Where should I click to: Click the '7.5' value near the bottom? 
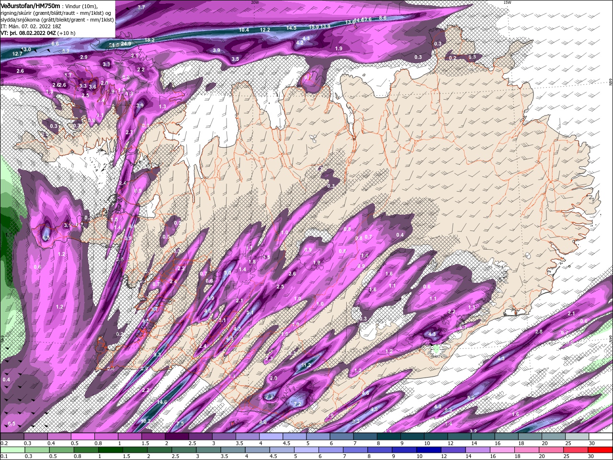pyautogui.click(x=180, y=424)
